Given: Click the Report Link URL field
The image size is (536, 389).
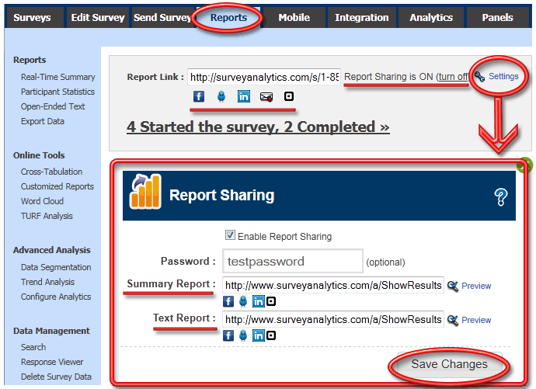Looking at the screenshot, I should [264, 77].
